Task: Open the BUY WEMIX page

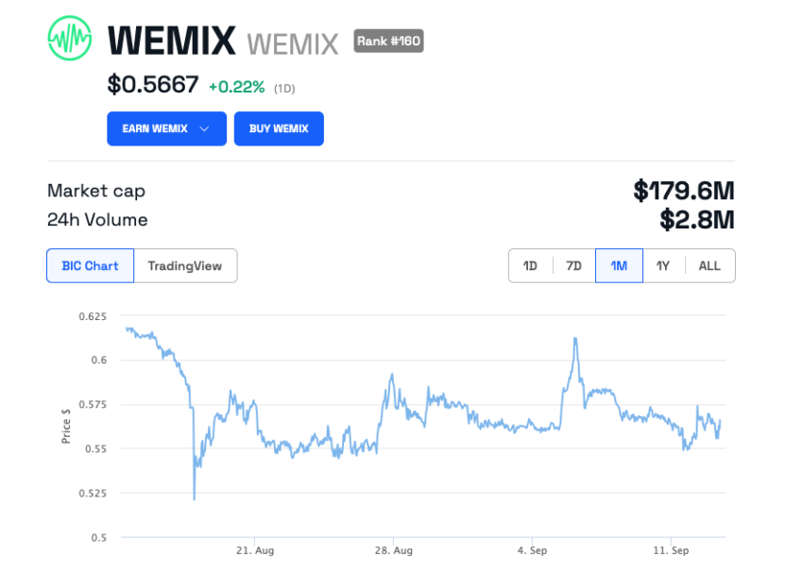Action: coord(279,128)
